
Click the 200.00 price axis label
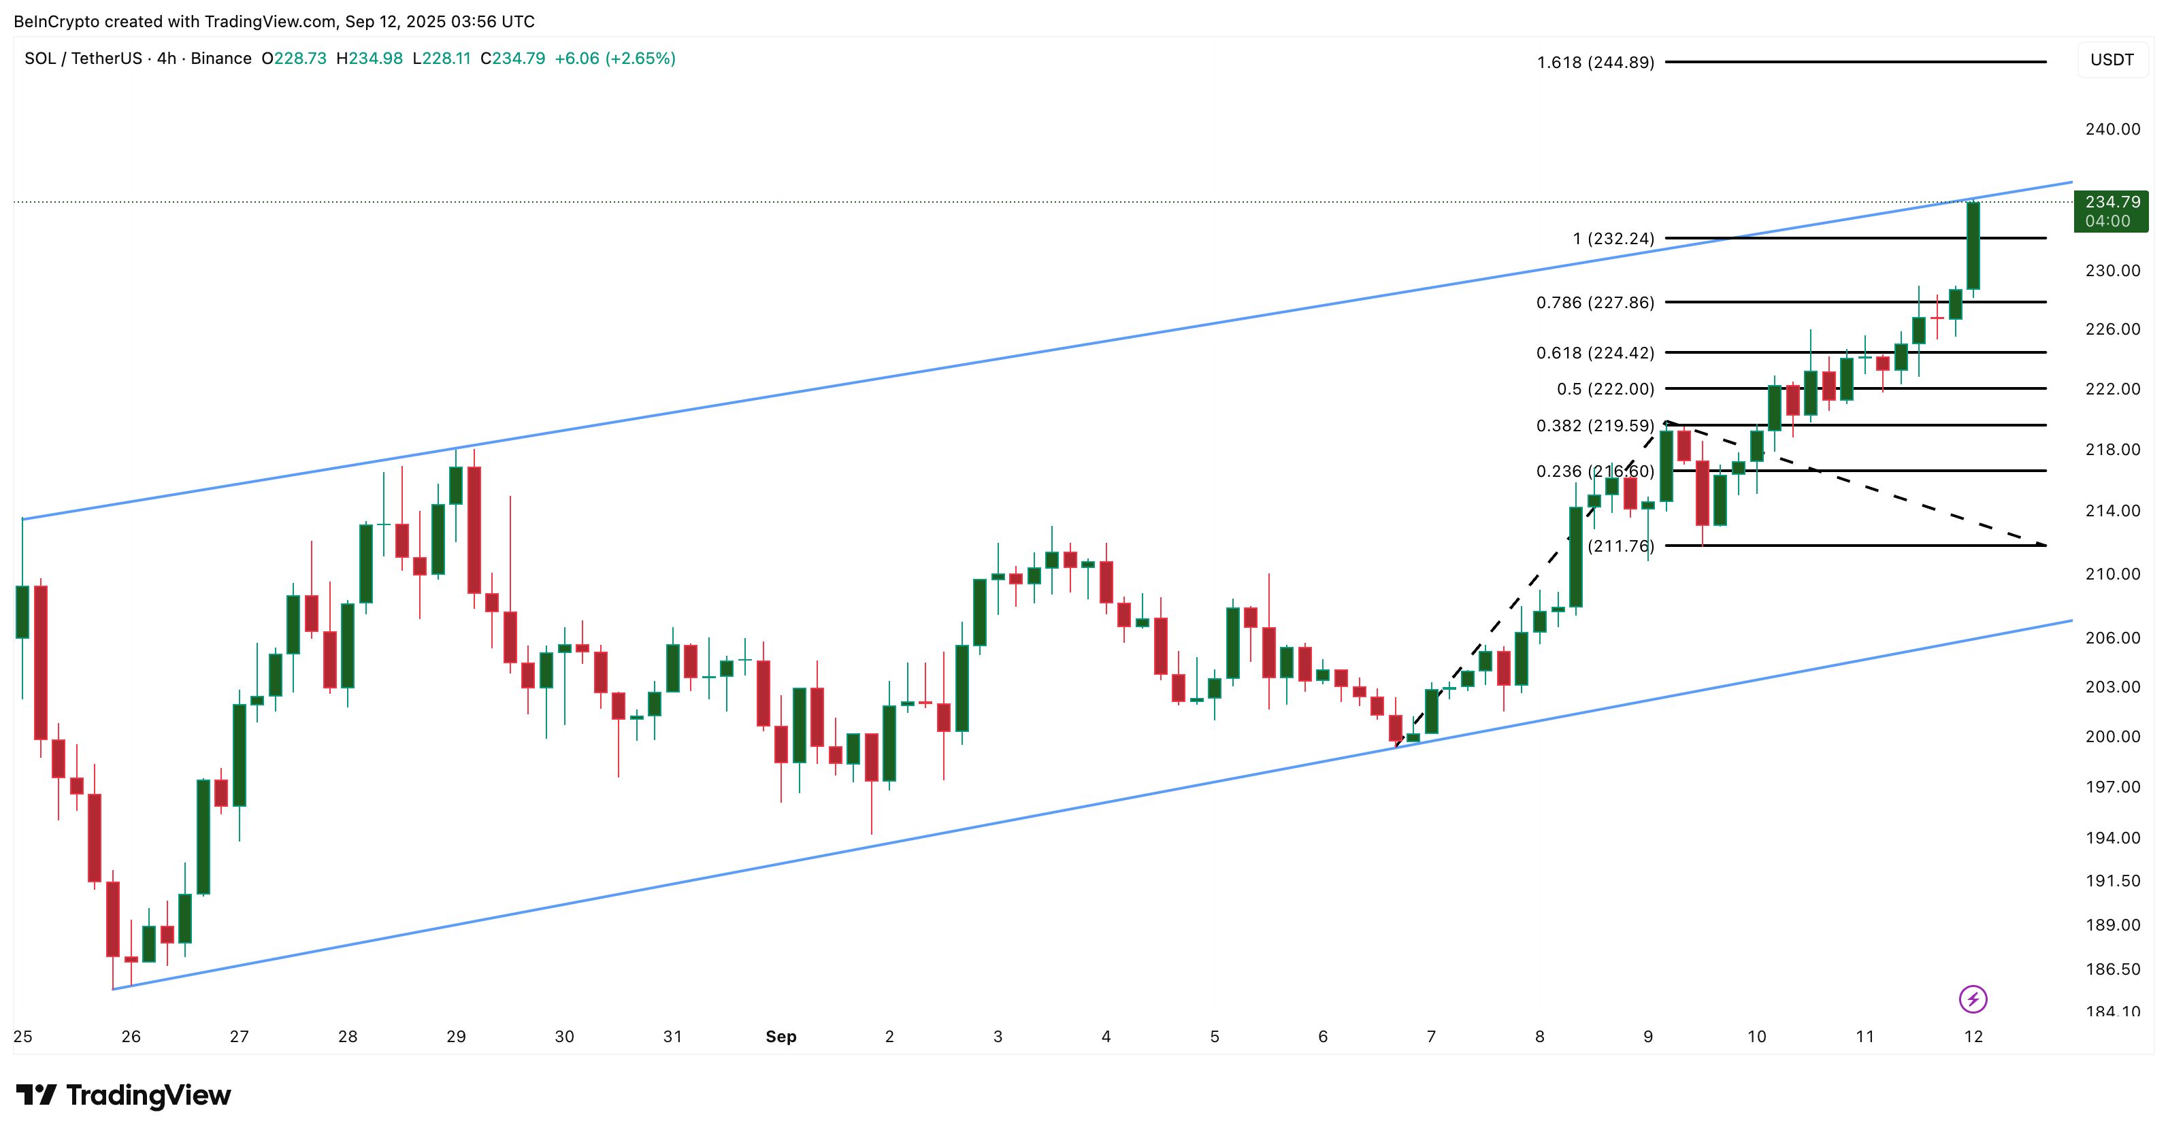pyautogui.click(x=2112, y=736)
